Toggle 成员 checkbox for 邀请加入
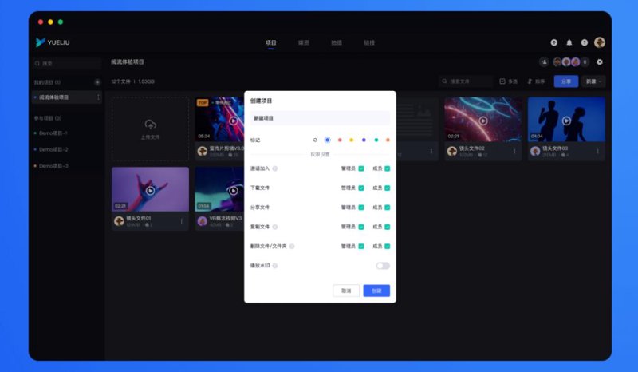The width and height of the screenshot is (638, 372). 388,168
